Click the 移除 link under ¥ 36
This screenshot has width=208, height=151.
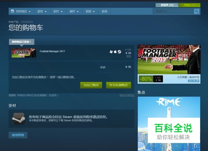[x=129, y=56]
